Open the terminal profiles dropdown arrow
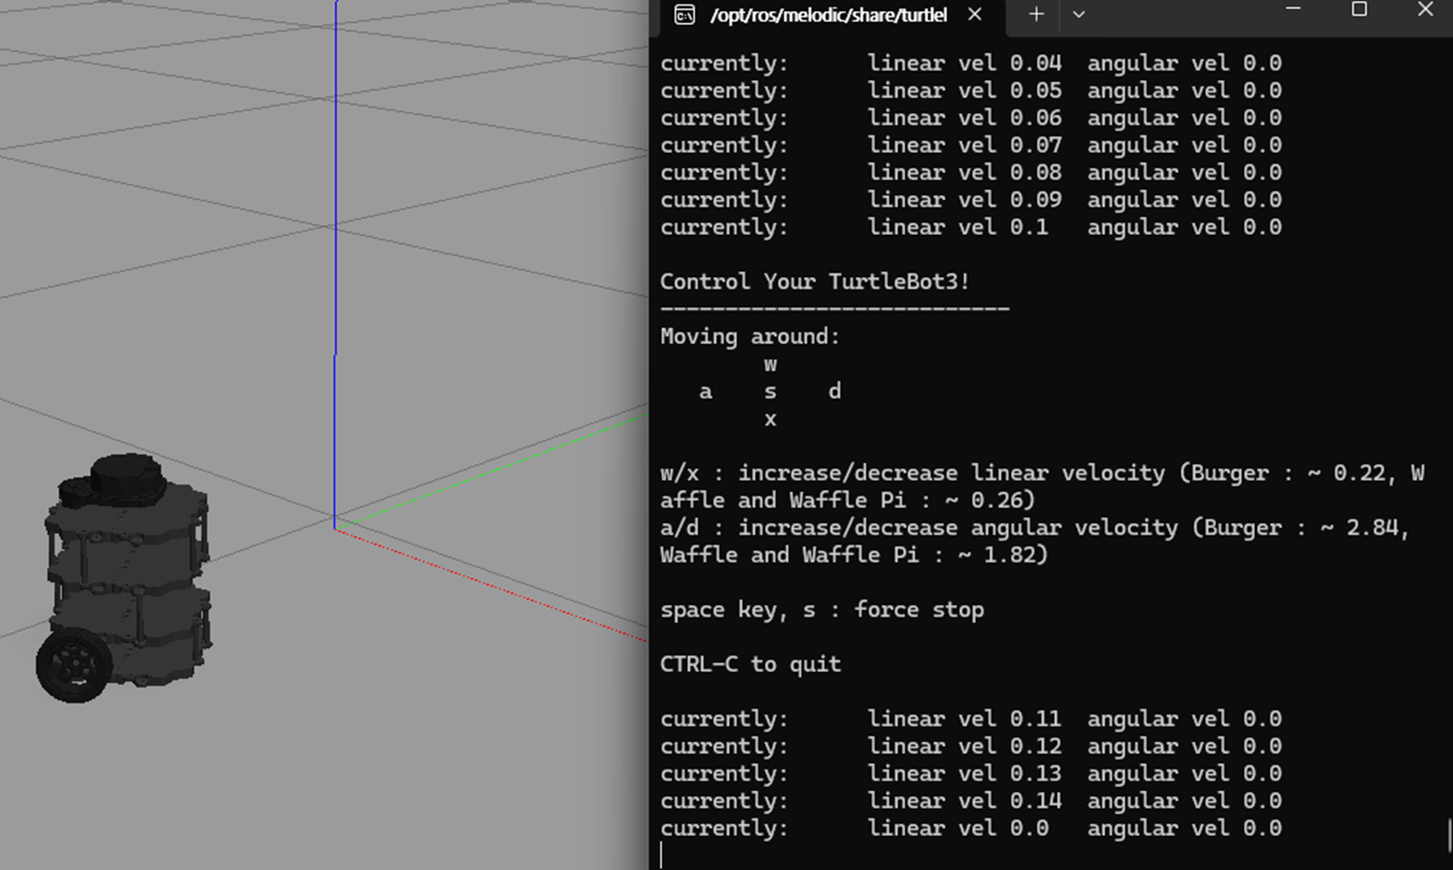The height and width of the screenshot is (870, 1453). [1078, 15]
